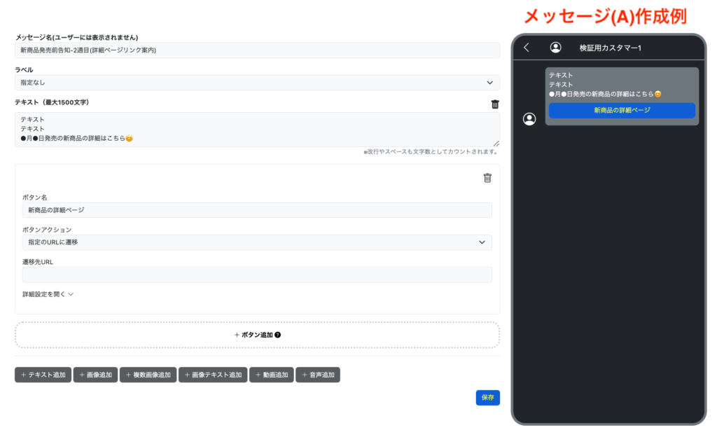The width and height of the screenshot is (717, 435).
Task: Tap 新商品の詳細ページ button in preview
Action: [x=622, y=111]
